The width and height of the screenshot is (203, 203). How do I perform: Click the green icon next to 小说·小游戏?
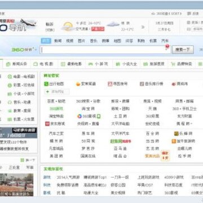pos(10,94)
